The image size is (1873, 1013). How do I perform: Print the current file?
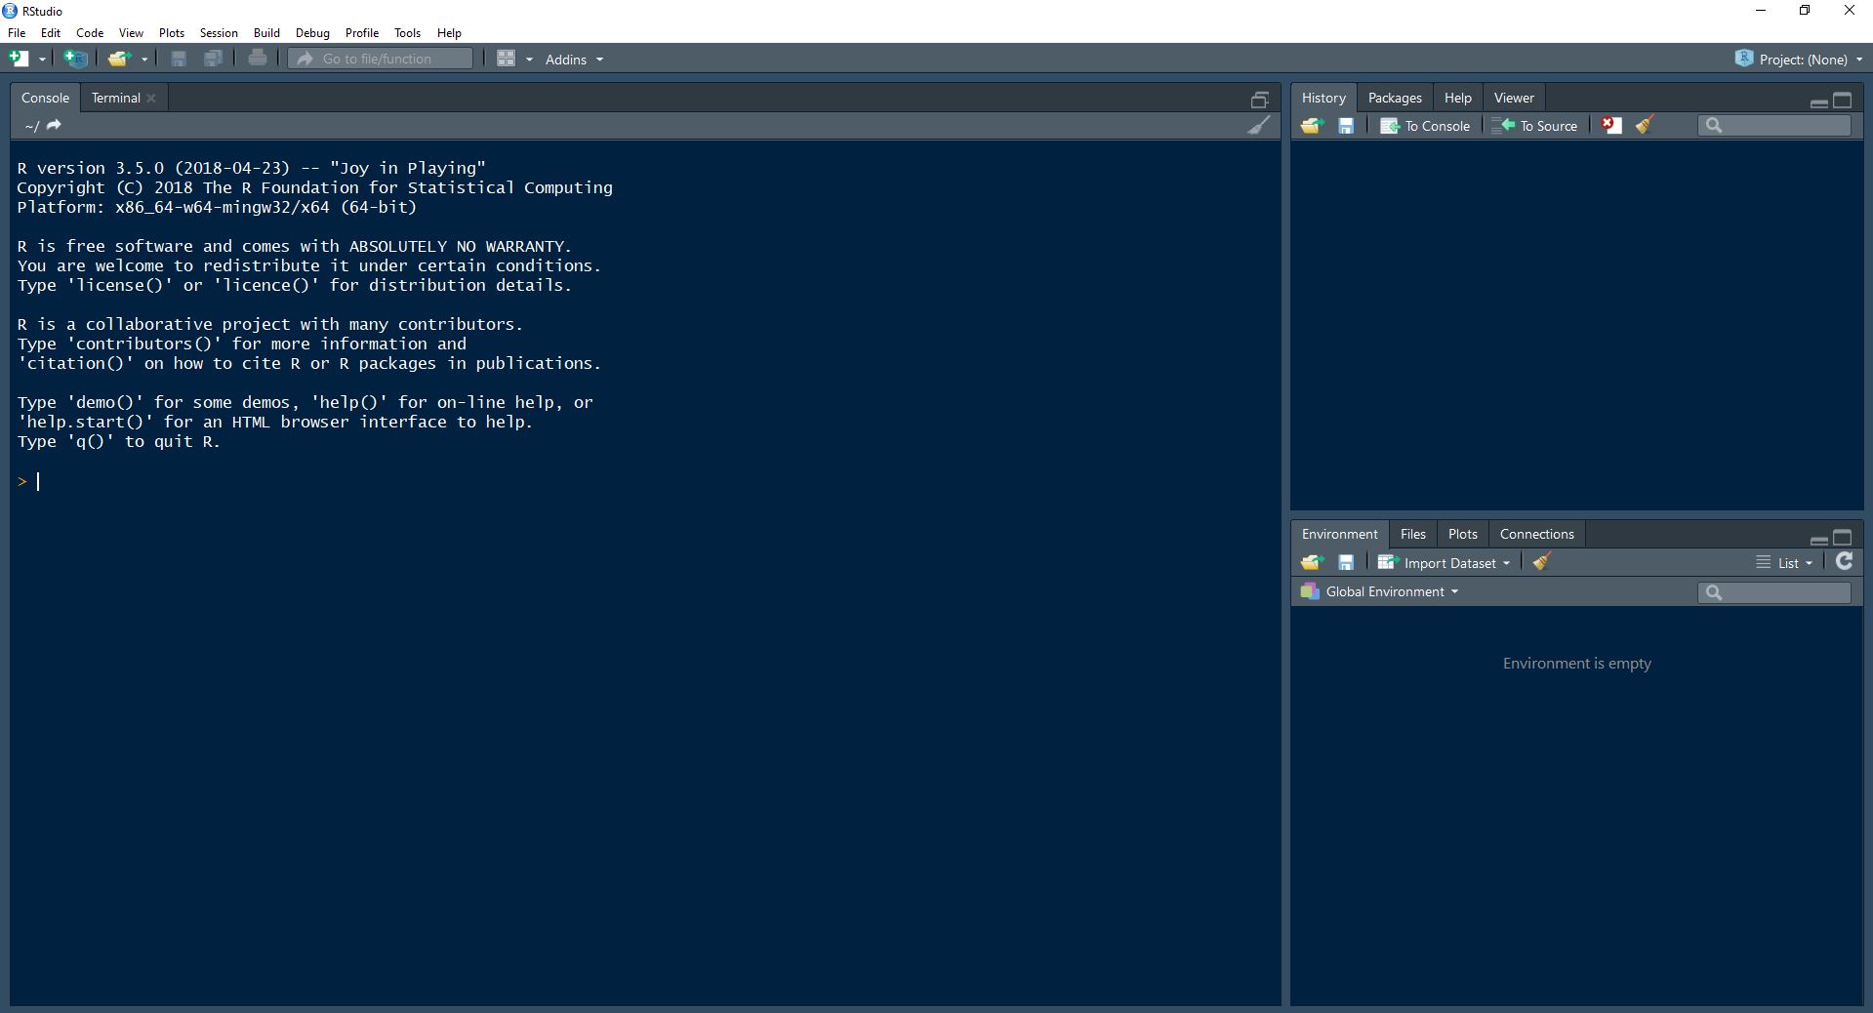click(257, 59)
